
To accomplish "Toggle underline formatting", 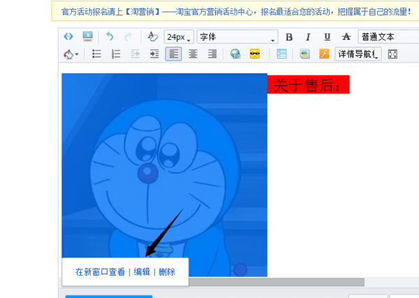I will pos(327,37).
